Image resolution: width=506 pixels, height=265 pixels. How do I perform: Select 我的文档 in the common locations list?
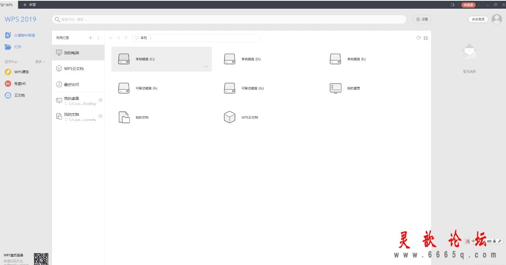78,117
